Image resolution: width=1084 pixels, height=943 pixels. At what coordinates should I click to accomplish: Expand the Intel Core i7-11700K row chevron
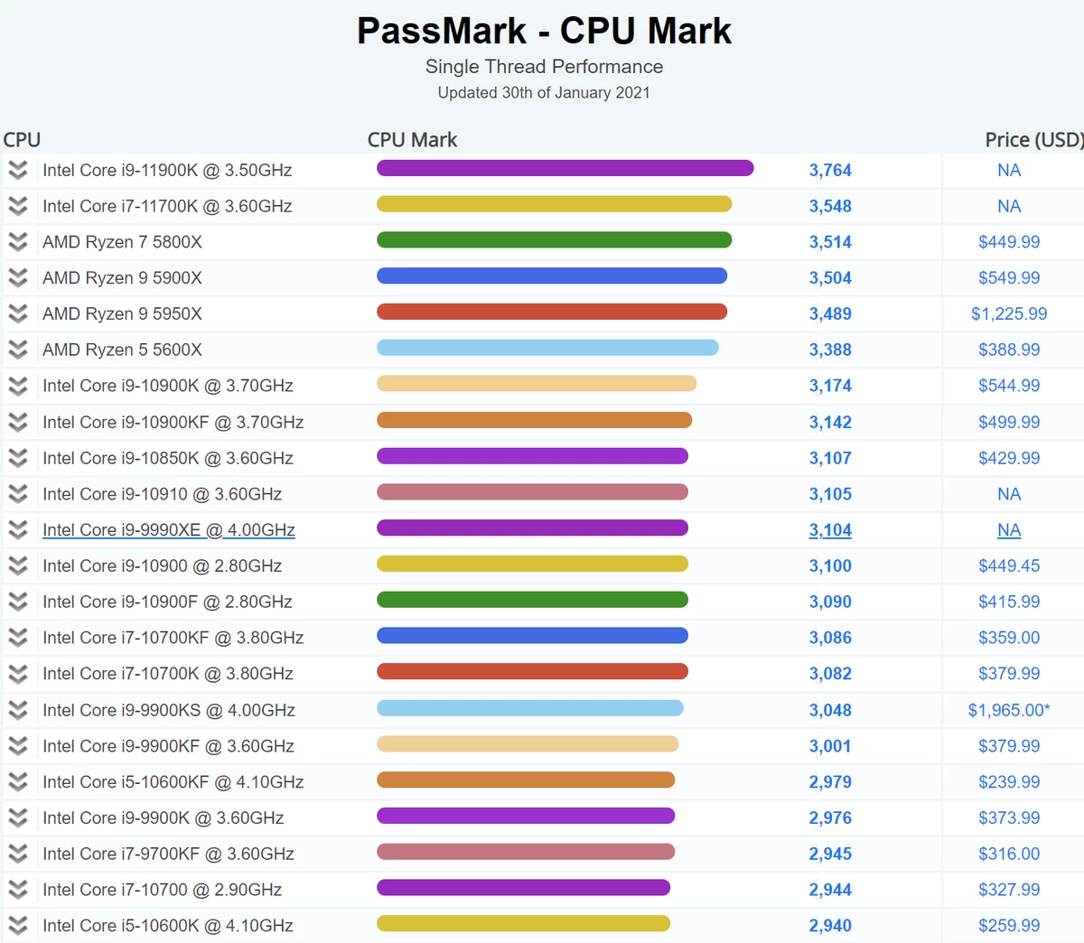click(18, 206)
